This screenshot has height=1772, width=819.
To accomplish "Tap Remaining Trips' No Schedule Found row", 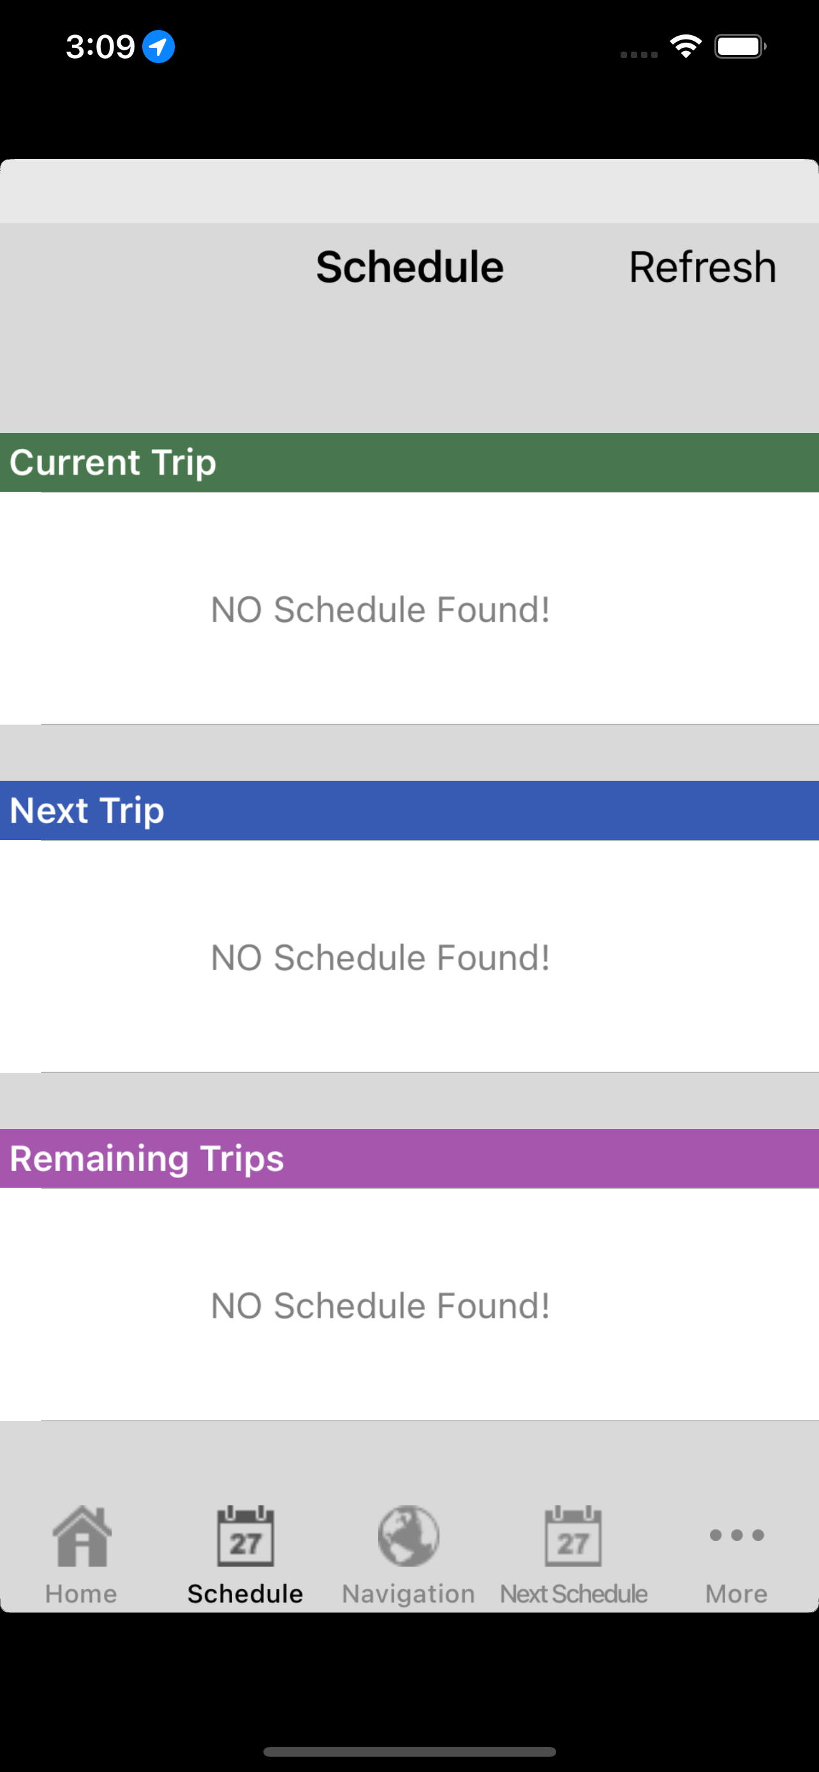I will tap(410, 1304).
